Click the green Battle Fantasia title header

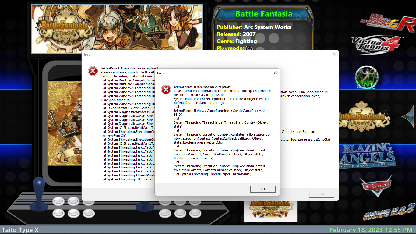tap(264, 14)
